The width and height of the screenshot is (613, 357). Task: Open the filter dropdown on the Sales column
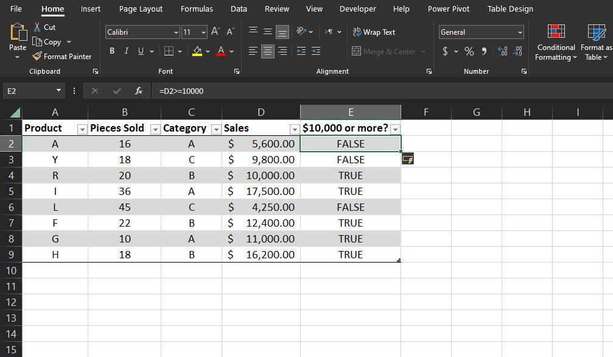click(x=294, y=129)
